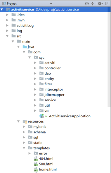Expand the activitiLog folder

[x=7, y=26]
